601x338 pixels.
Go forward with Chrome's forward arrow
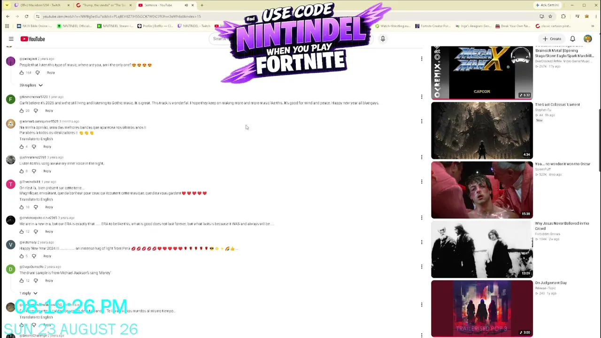(x=17, y=16)
